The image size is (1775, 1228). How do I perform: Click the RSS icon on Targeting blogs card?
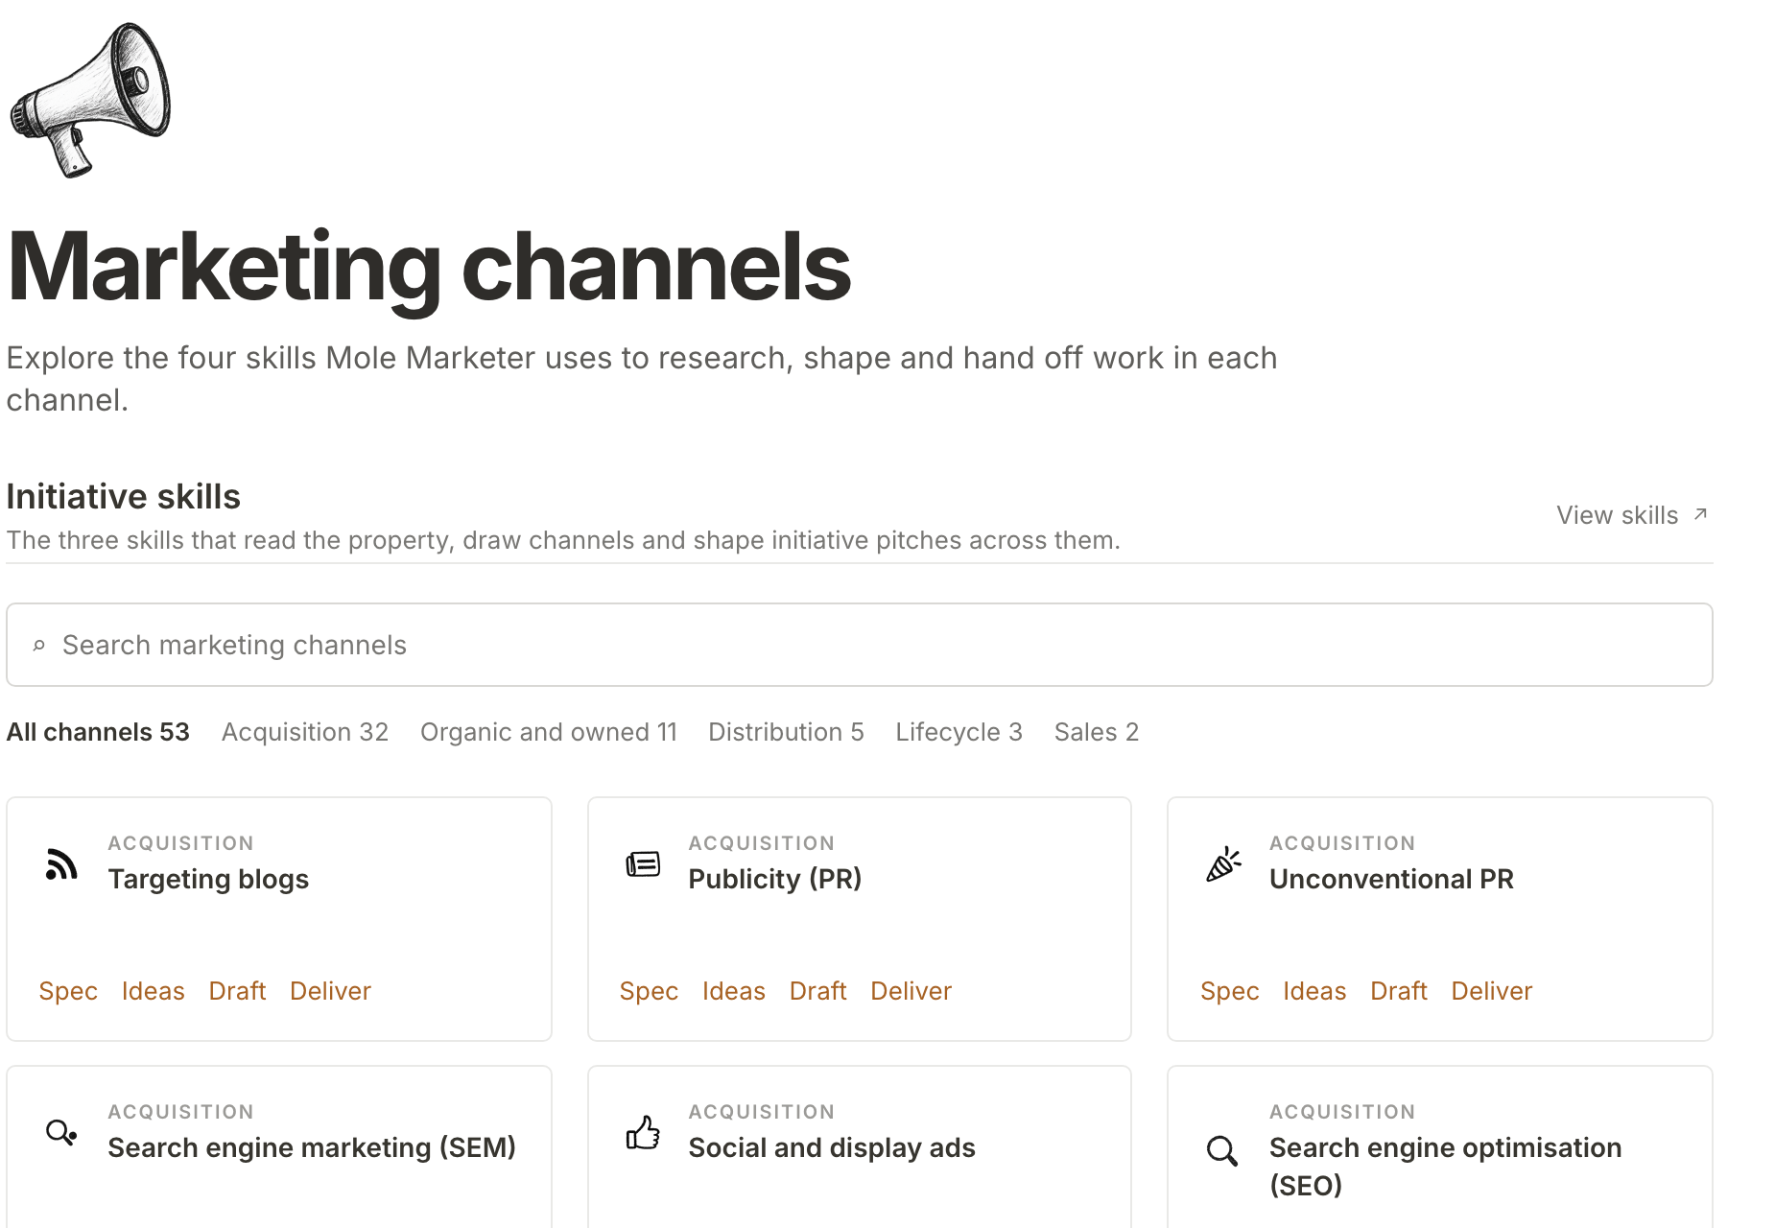61,864
